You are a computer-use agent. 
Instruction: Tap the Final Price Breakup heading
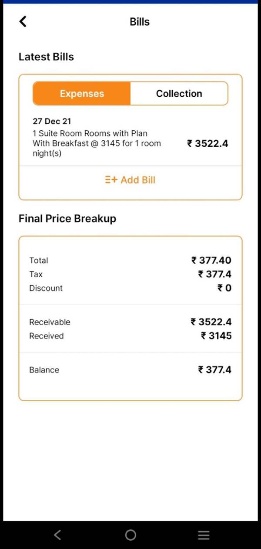[67, 218]
